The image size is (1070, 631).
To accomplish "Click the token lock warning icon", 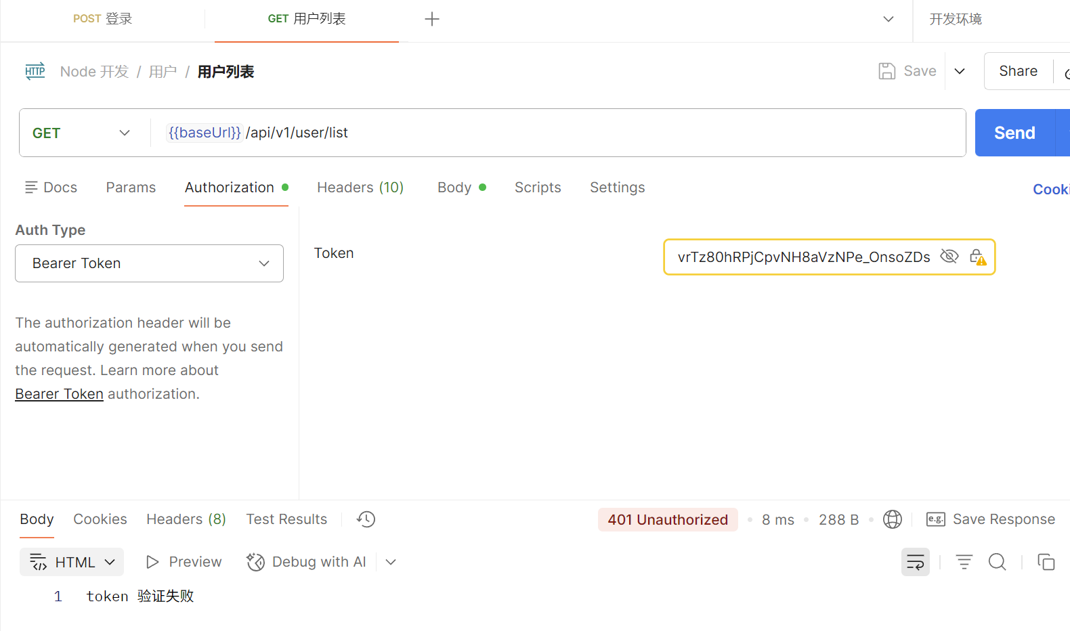I will click(x=978, y=257).
